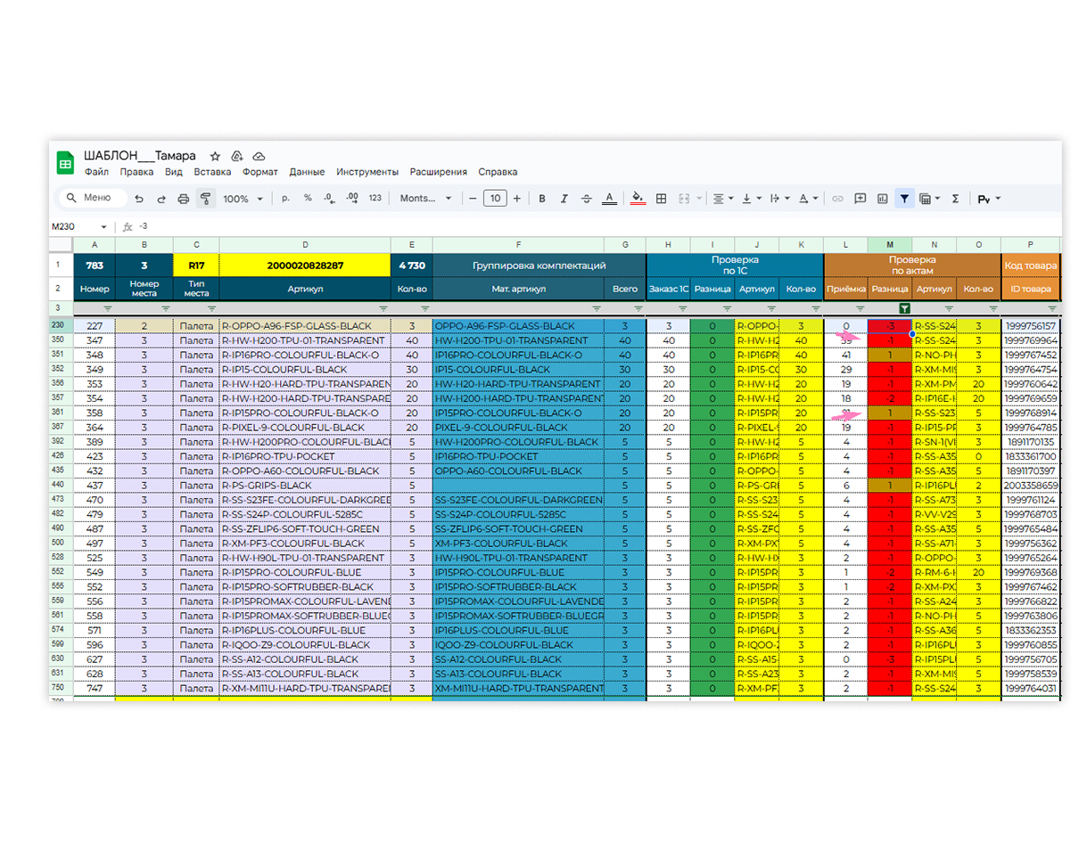Open text wrapping dropdown
Screen dimensions: 1087x842
(x=778, y=199)
